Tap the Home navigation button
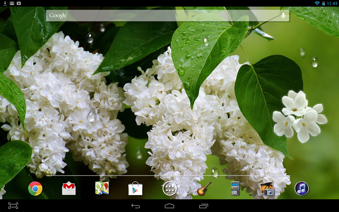This screenshot has height=212, width=339. click(169, 206)
